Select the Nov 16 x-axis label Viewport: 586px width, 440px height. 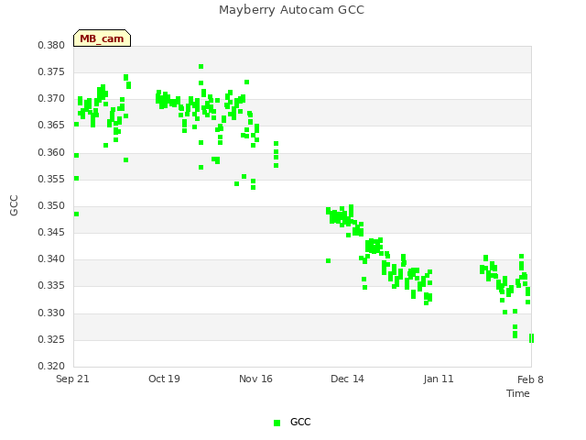pos(255,379)
